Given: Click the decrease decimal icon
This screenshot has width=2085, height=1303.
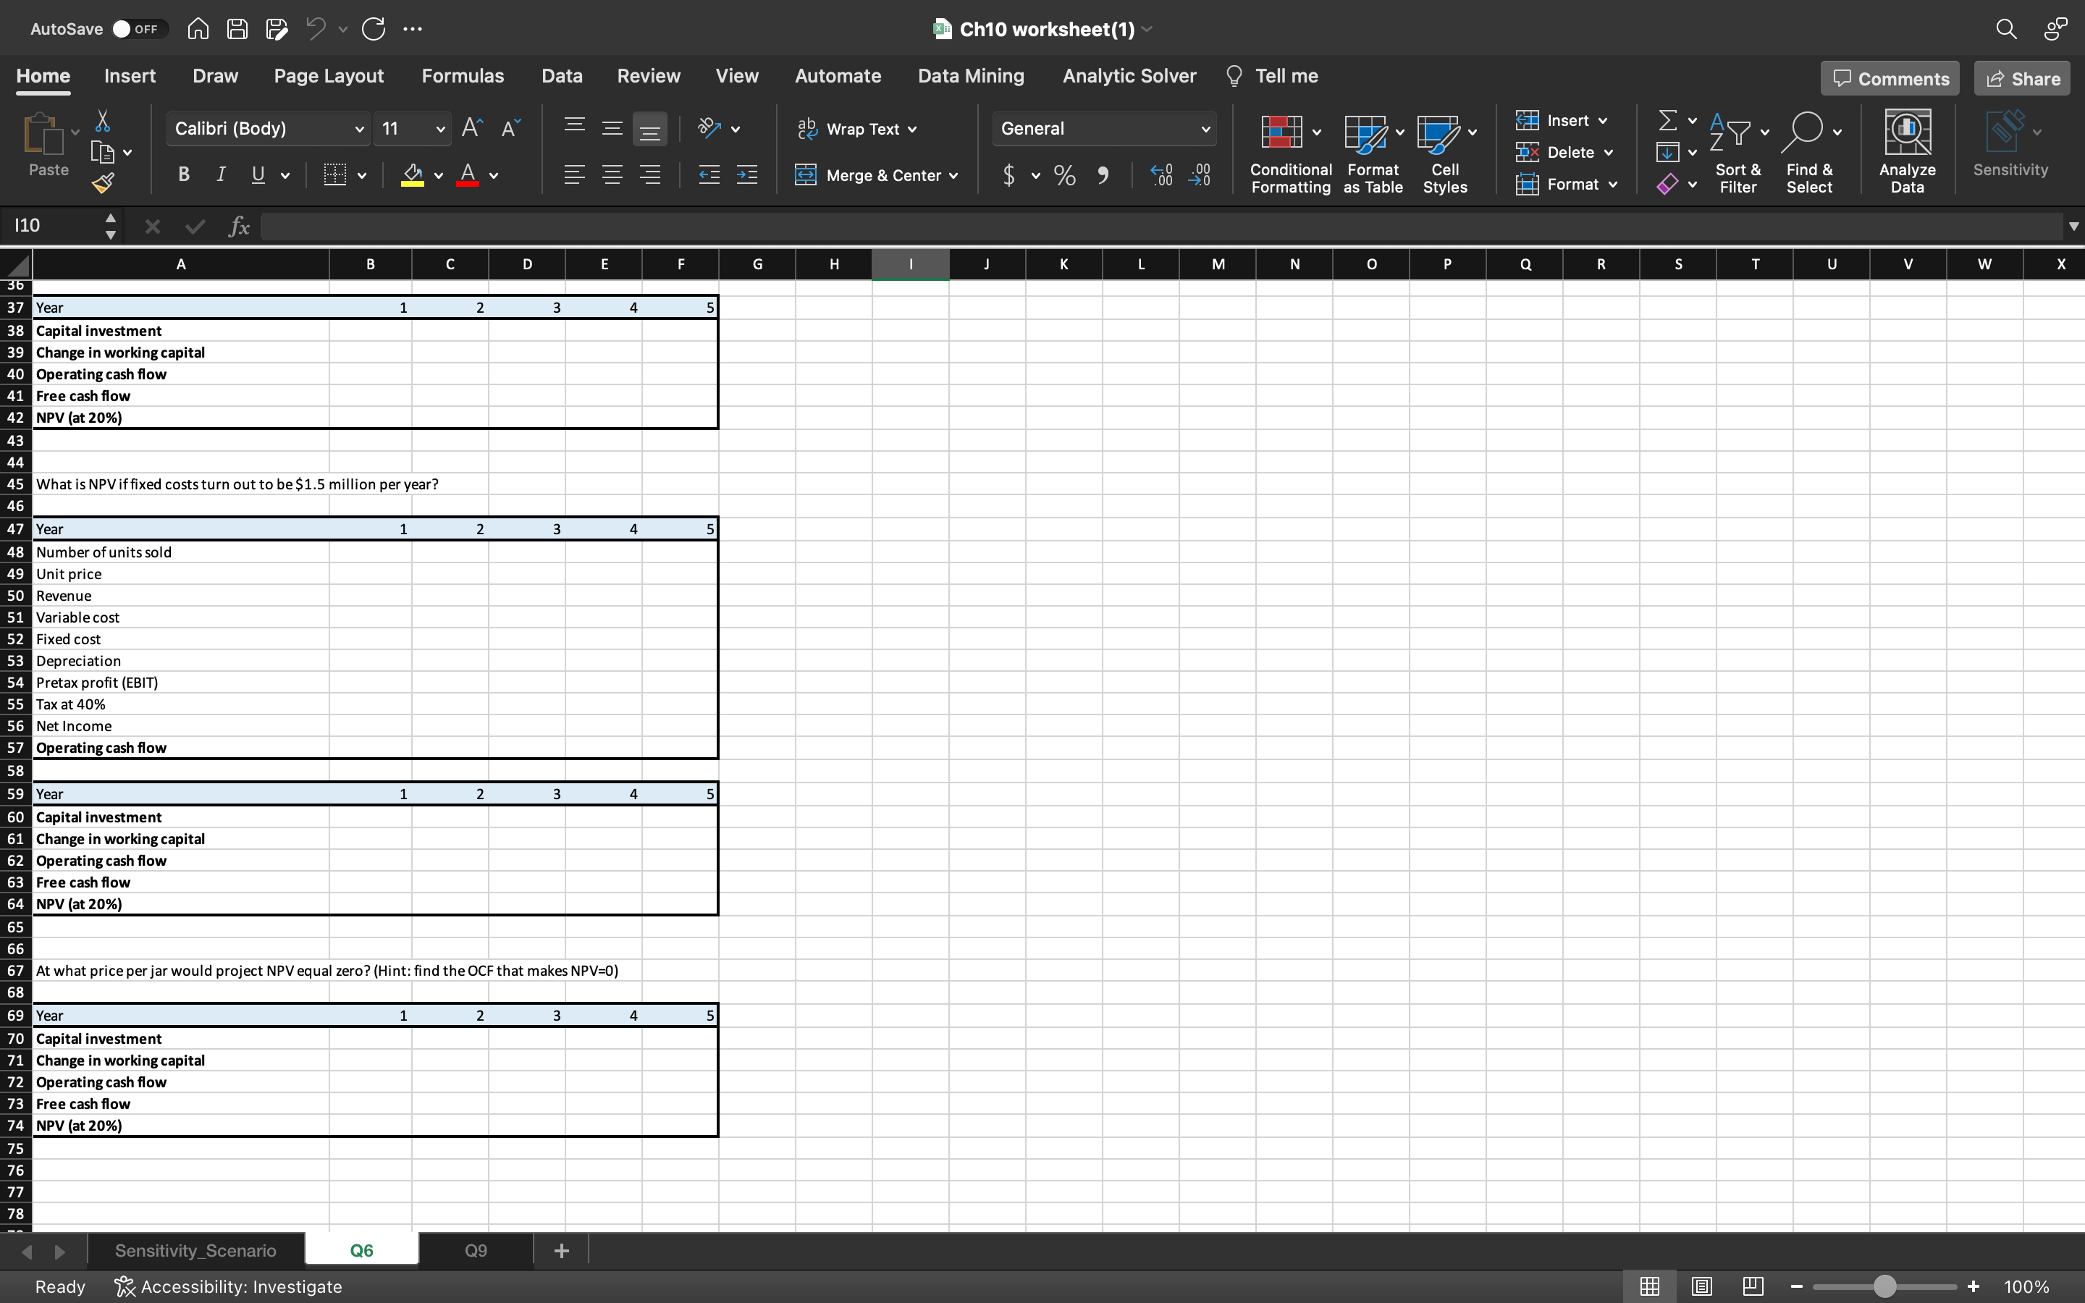Looking at the screenshot, I should (1200, 175).
